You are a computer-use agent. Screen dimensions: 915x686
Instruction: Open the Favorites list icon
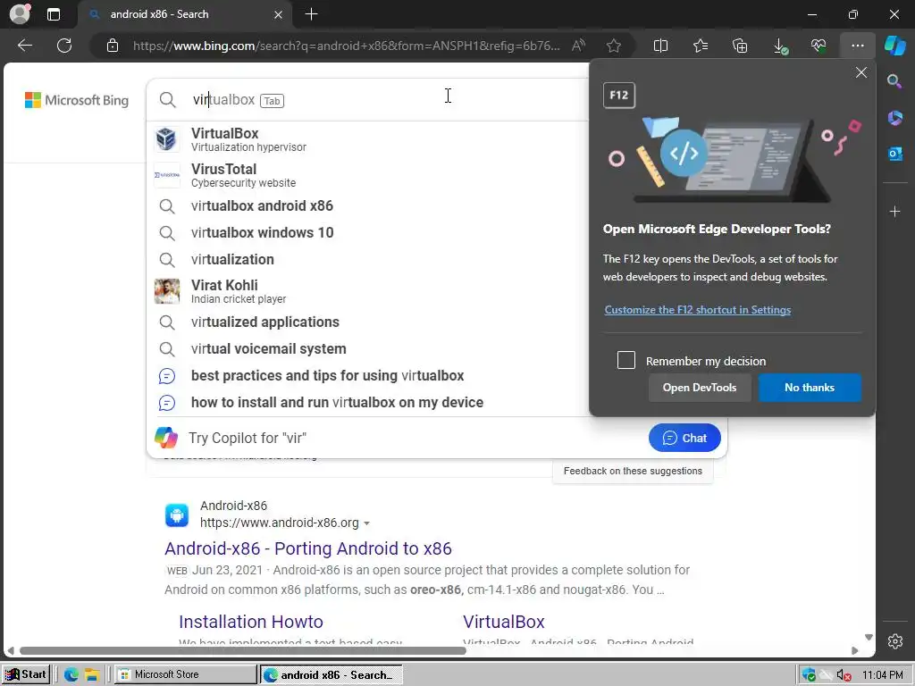701,46
